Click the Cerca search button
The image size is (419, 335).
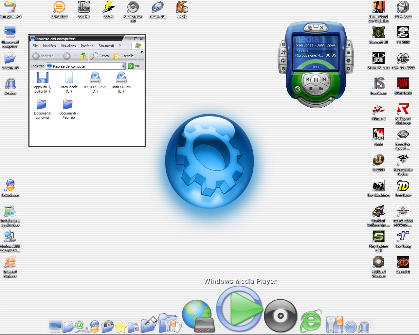[100, 56]
